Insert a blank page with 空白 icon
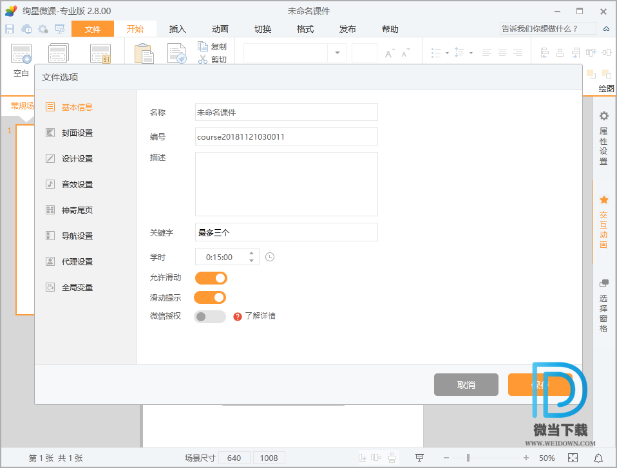This screenshot has height=468, width=617. tap(21, 54)
